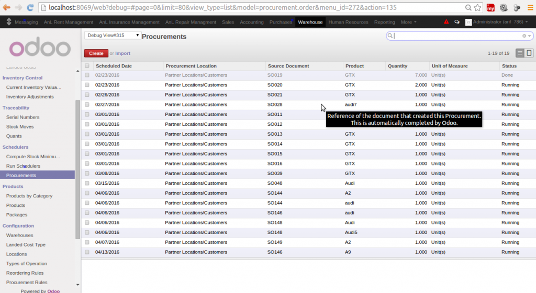Switch to form view icon
Screen dimensions: 536x293
[529, 53]
